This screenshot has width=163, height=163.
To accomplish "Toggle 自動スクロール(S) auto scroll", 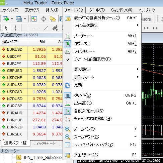I will (102, 111).
